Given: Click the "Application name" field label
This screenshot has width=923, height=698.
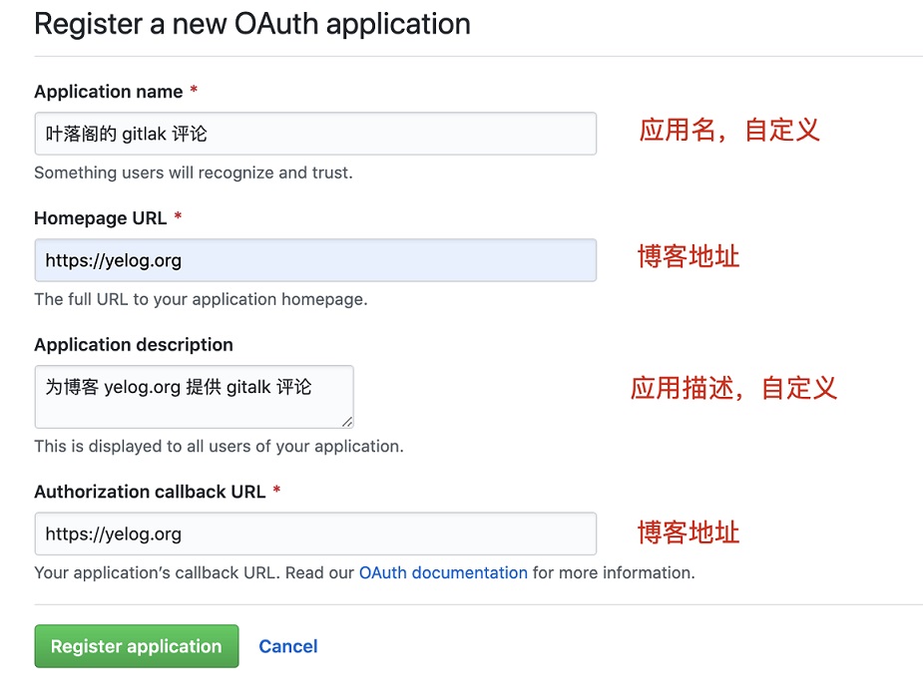Looking at the screenshot, I should pos(109,92).
